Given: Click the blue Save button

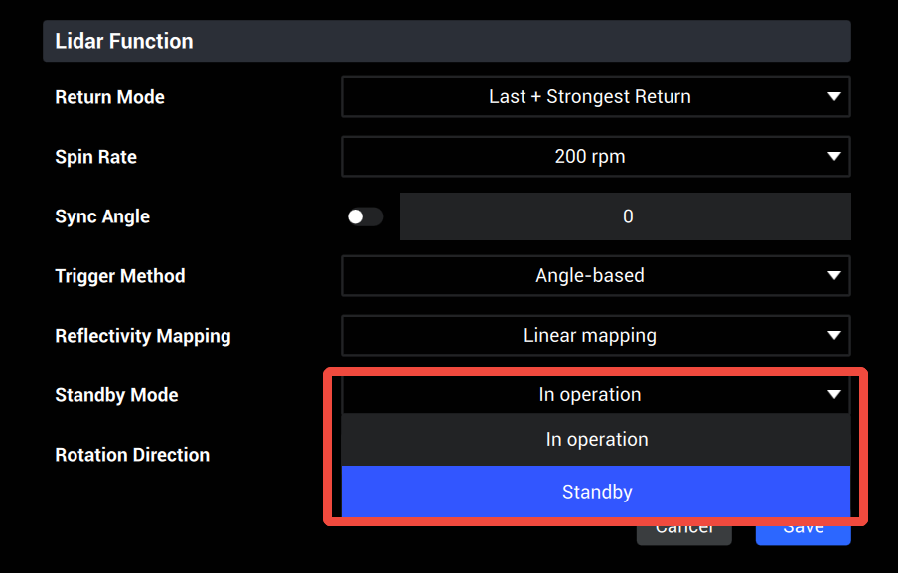Looking at the screenshot, I should coord(803,533).
